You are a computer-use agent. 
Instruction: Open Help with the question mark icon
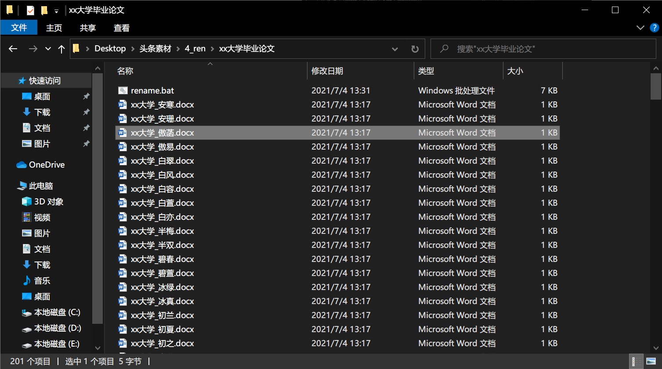pos(654,28)
